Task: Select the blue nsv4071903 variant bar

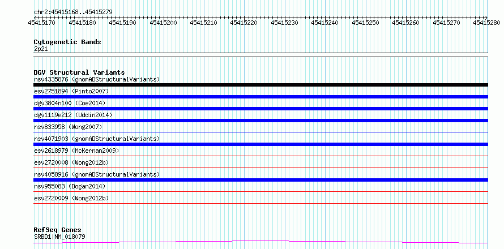Action: pyautogui.click(x=260, y=144)
